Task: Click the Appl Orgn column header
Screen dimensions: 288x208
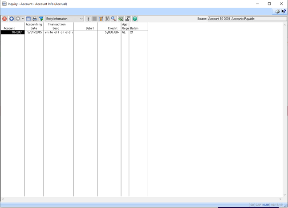Action: (x=125, y=26)
